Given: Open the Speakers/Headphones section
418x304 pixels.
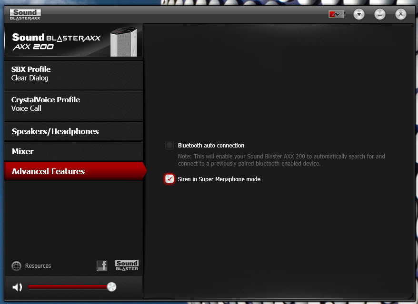Looking at the screenshot, I should 74,131.
